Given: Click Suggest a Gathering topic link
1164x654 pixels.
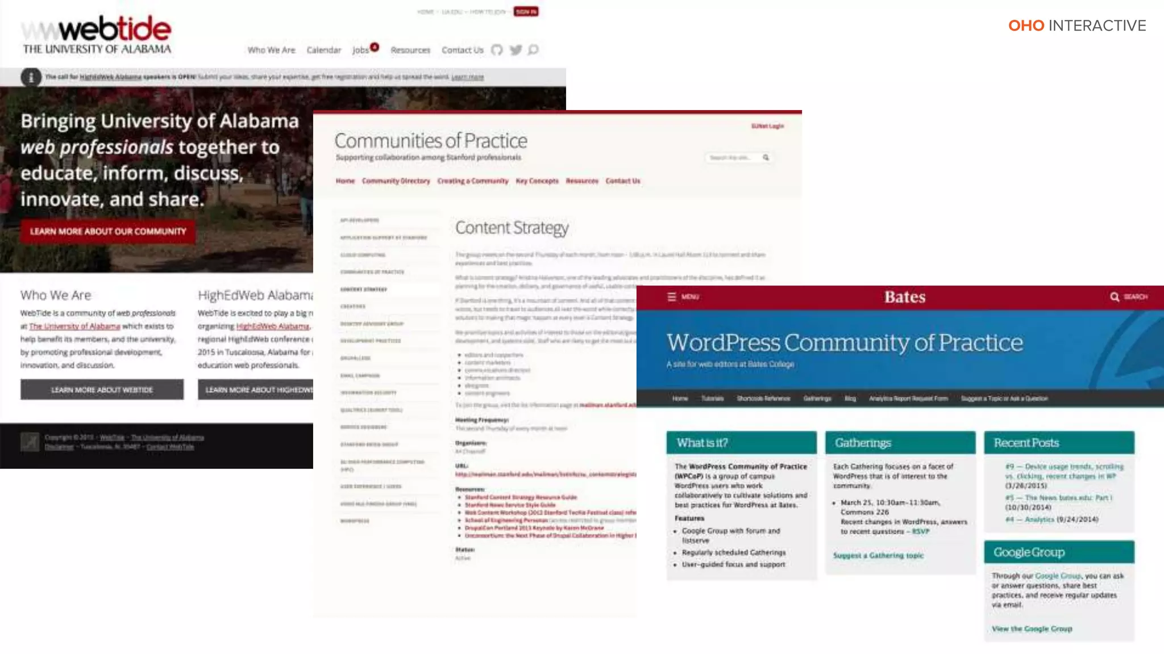Looking at the screenshot, I should tap(878, 555).
